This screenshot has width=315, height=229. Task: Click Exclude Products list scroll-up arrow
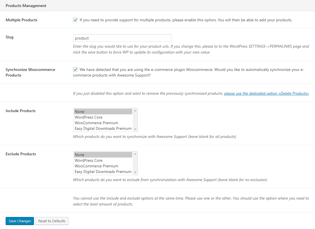pos(135,154)
